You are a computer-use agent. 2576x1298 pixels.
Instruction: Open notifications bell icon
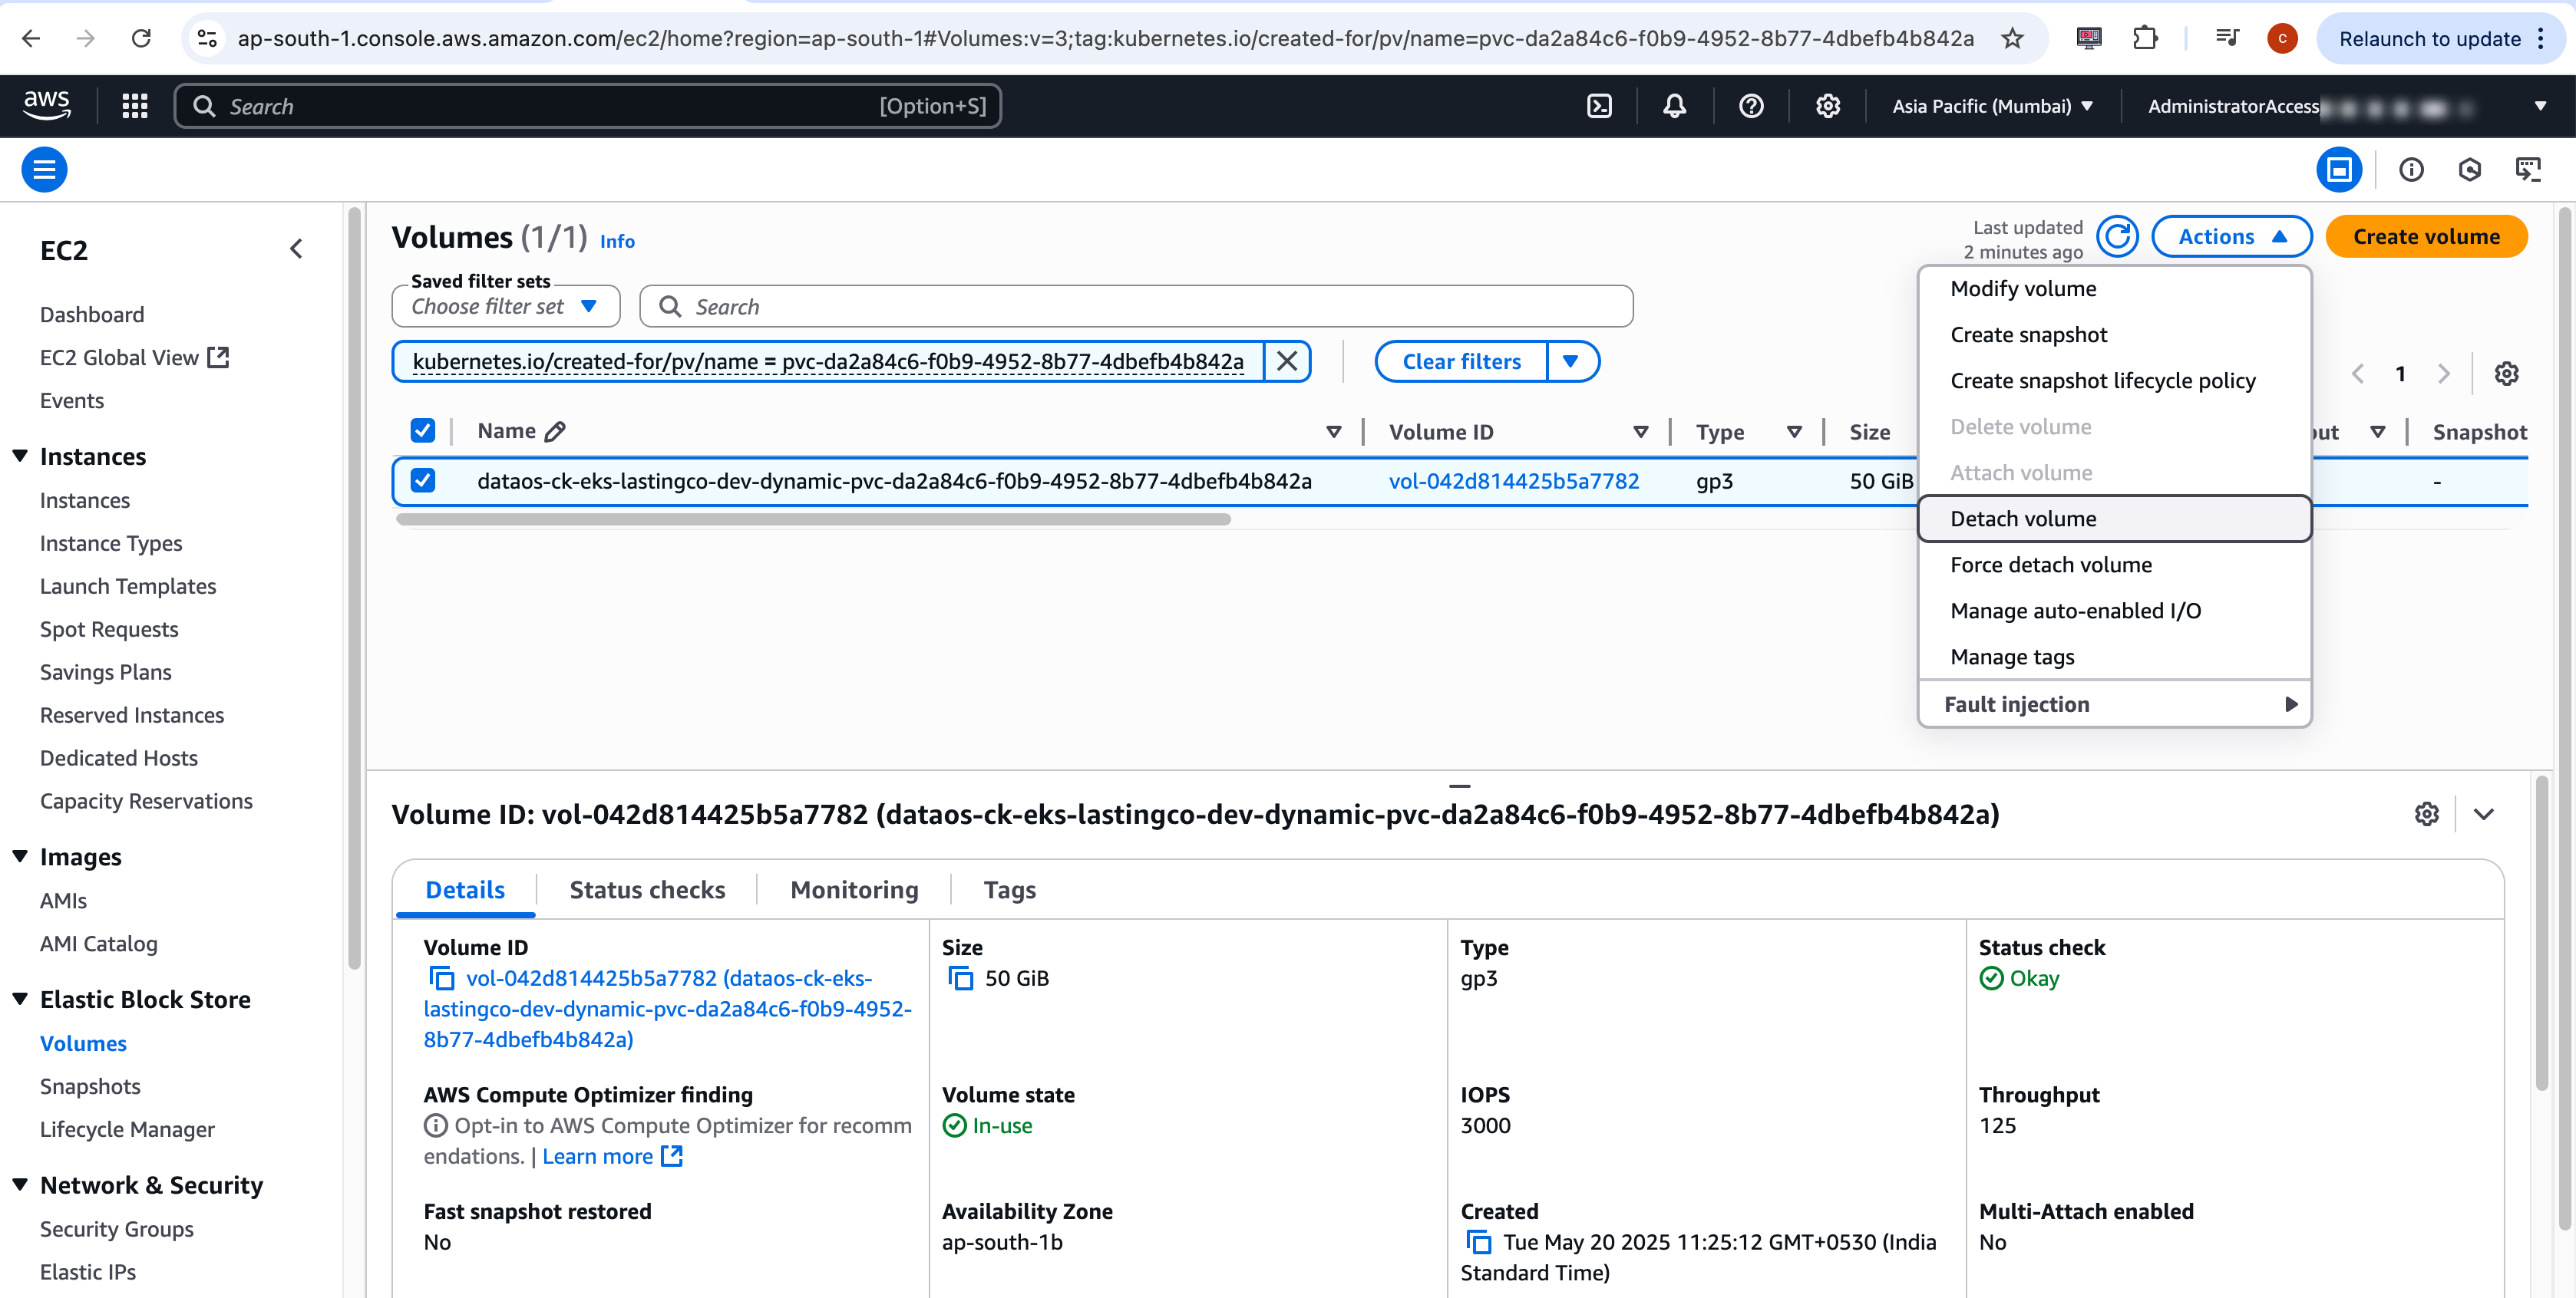tap(1674, 106)
